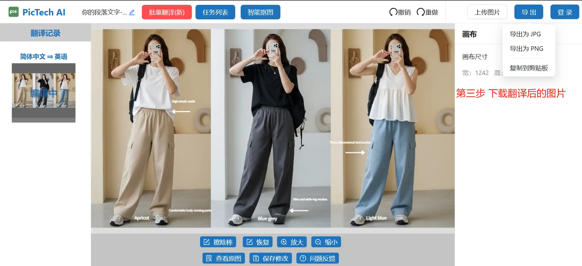This screenshot has width=582, height=266.
Task: Click the save changes disk icon
Action: click(256, 258)
